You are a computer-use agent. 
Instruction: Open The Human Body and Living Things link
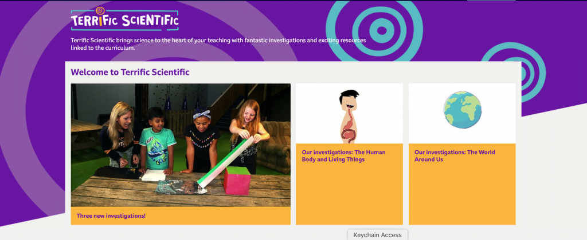coord(343,155)
